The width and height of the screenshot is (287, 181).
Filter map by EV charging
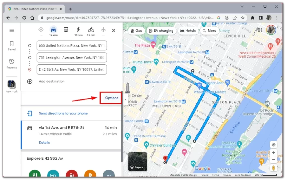161,31
